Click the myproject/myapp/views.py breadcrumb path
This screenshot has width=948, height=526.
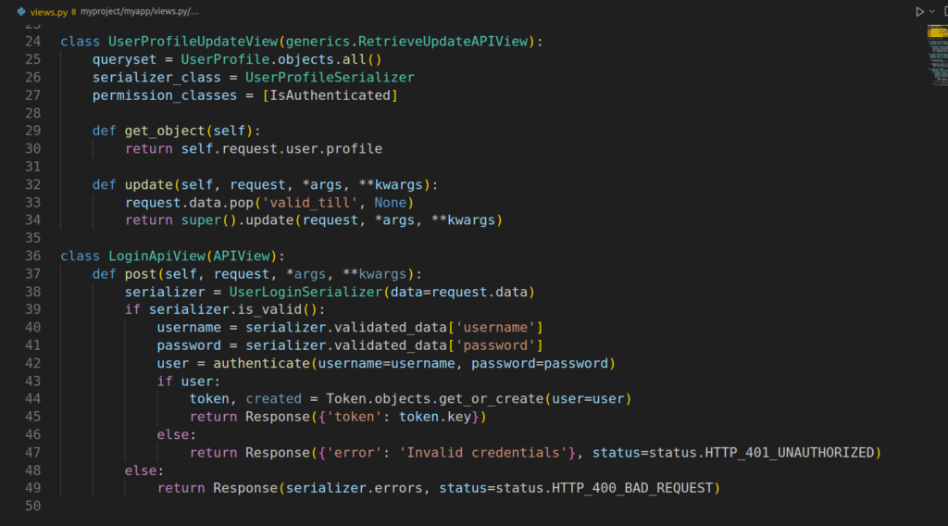click(139, 11)
